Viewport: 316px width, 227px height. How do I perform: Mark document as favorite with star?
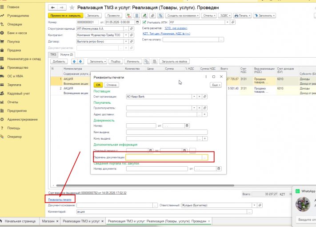pos(72,8)
